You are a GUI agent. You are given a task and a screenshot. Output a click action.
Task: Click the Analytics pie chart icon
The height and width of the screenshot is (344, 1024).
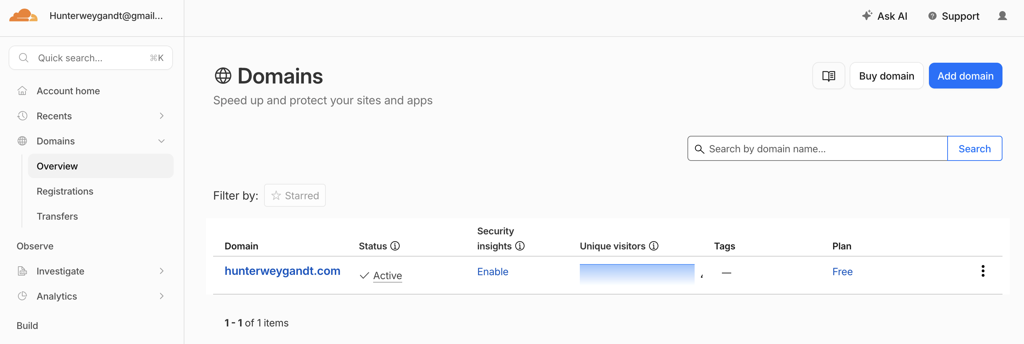pyautogui.click(x=22, y=296)
